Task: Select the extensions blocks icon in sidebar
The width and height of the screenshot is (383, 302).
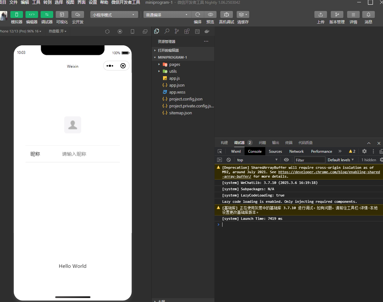Action: pyautogui.click(x=187, y=31)
